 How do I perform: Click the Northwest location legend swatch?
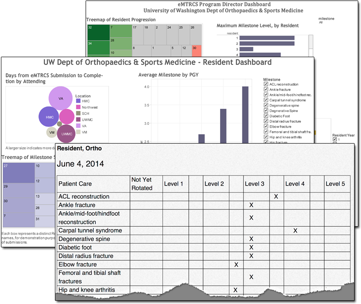pos(78,107)
